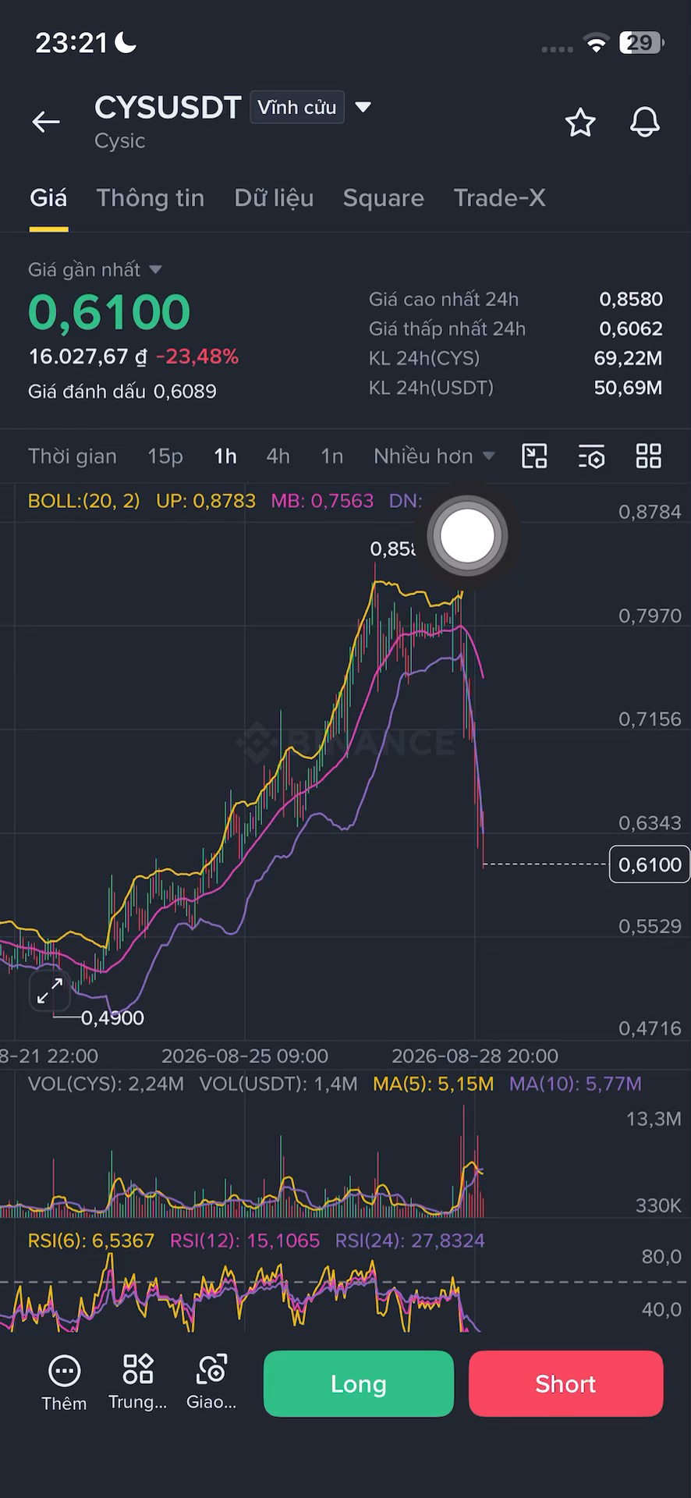Viewport: 691px width, 1498px height.
Task: Tap the RSI(24): 27,8324 label
Action: point(410,1241)
